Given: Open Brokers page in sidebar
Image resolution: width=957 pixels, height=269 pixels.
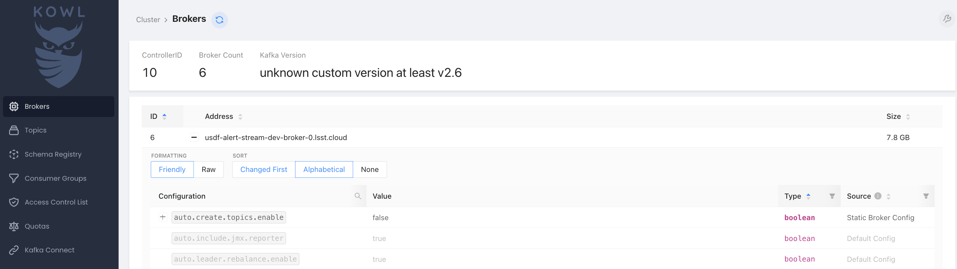Looking at the screenshot, I should [x=59, y=106].
